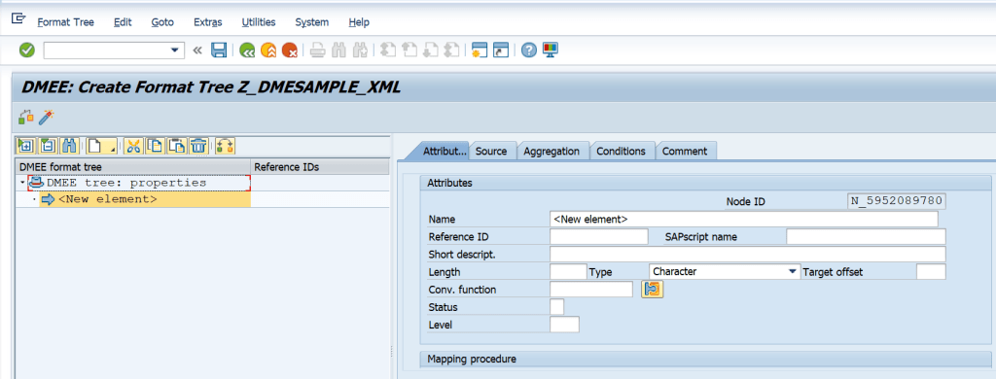Click the Find binoculars icon in top toolbar
Image resolution: width=996 pixels, height=379 pixels.
click(339, 51)
